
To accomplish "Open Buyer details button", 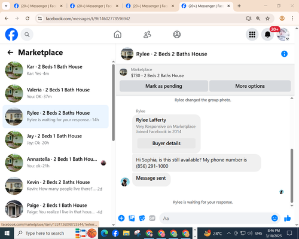I will pos(166,143).
